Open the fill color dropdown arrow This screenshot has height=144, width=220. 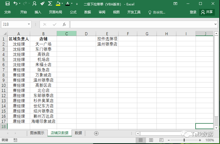pos(62,4)
